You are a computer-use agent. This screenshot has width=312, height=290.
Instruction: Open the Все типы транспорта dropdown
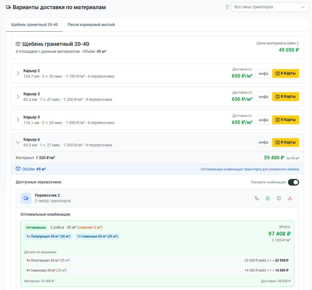270,7
